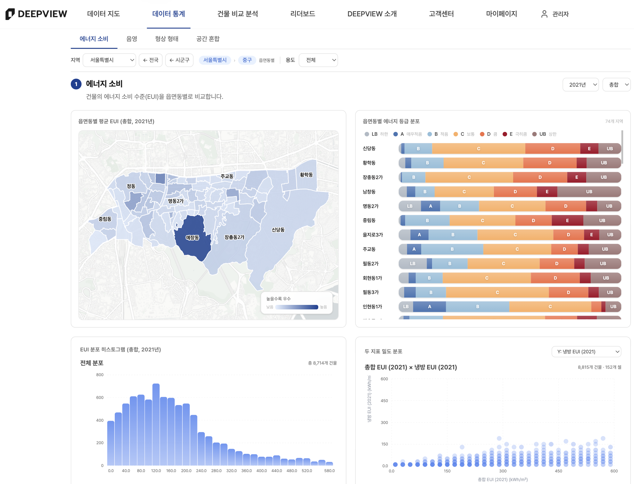Screen dimensions: 634x484
Task: Click the DEEPVIEW logo icon
Action: pyautogui.click(x=10, y=14)
